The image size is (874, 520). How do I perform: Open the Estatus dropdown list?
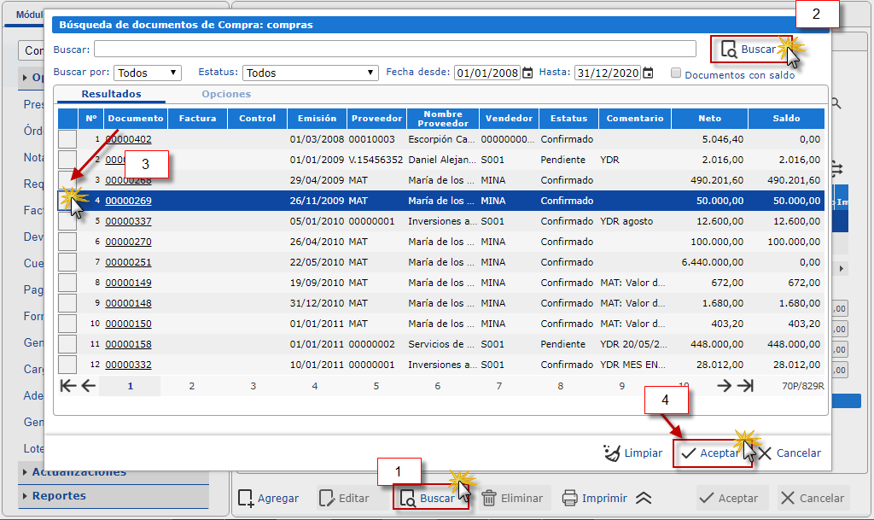pyautogui.click(x=311, y=73)
